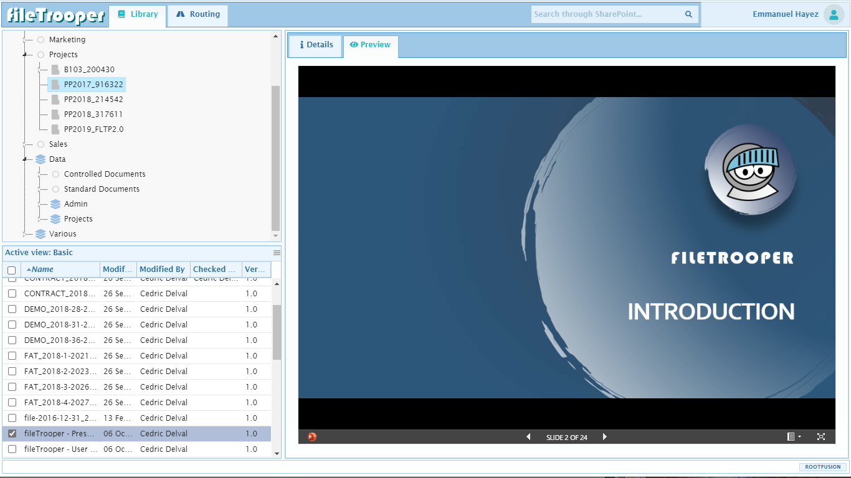
Task: Click the B103_200430 folder icon
Action: (x=55, y=70)
